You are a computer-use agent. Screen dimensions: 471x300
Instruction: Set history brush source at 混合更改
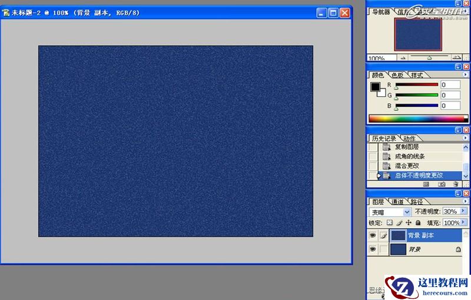(x=373, y=166)
